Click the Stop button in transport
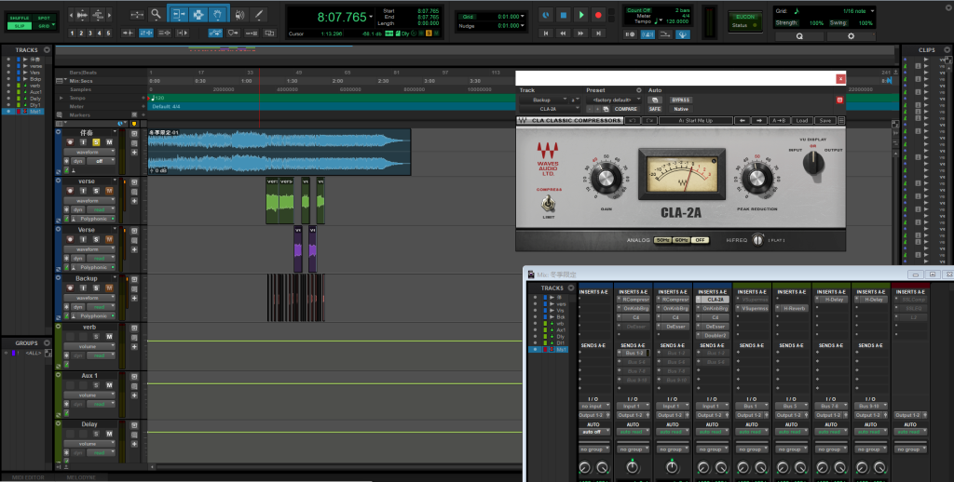The width and height of the screenshot is (954, 482). 564,15
